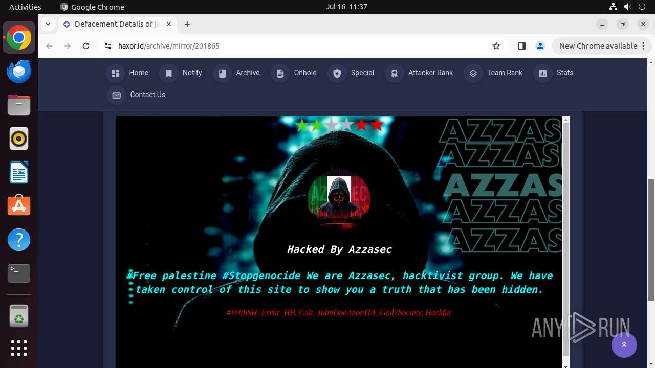Open the Onhold link
The height and width of the screenshot is (368, 655).
click(x=305, y=73)
